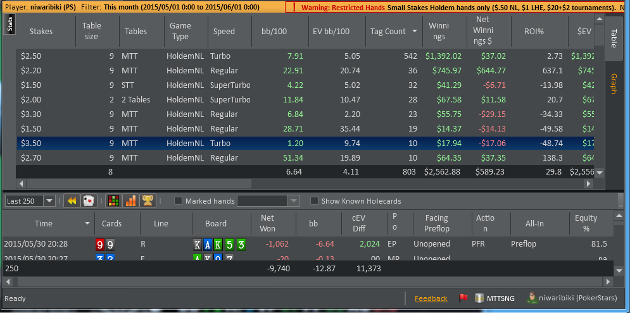Expand the Marked hands combo box
Viewport: 630px width, 313px height.
pos(293,201)
